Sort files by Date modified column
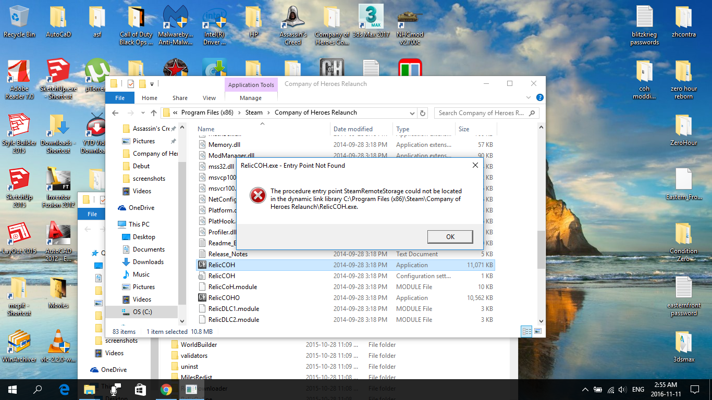Screen dimensions: 712x400 click(x=362, y=129)
